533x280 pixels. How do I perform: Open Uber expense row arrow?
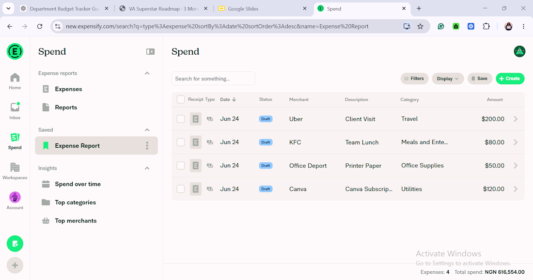pyautogui.click(x=516, y=119)
